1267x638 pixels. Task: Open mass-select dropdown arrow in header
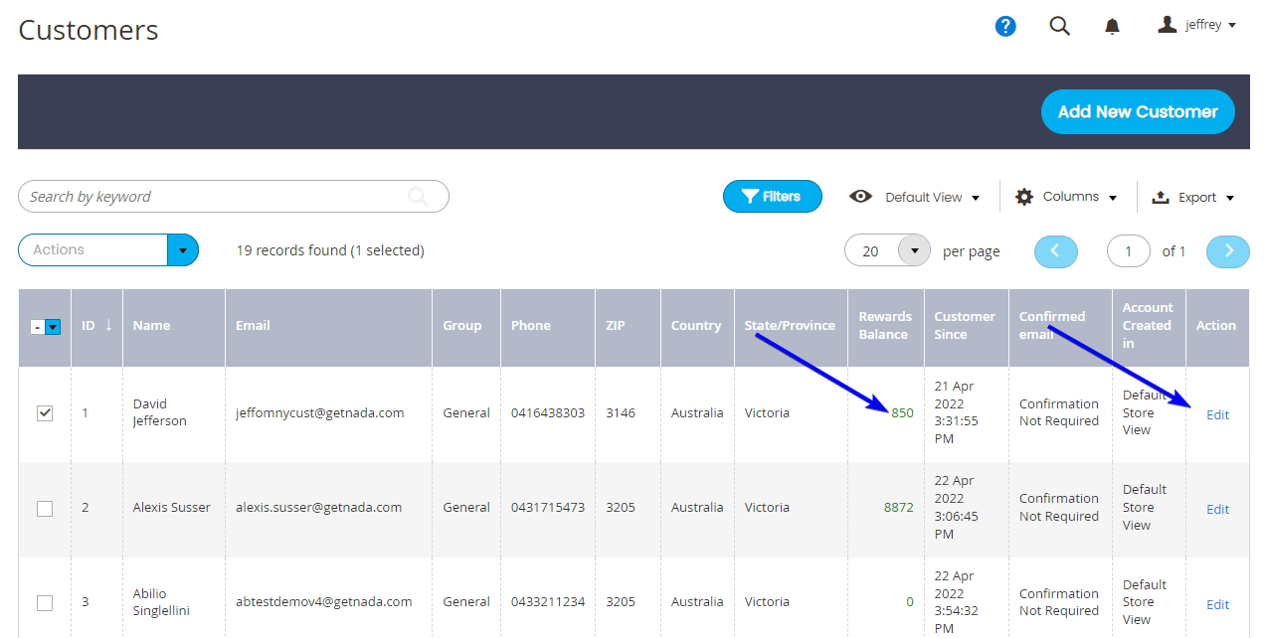point(53,326)
